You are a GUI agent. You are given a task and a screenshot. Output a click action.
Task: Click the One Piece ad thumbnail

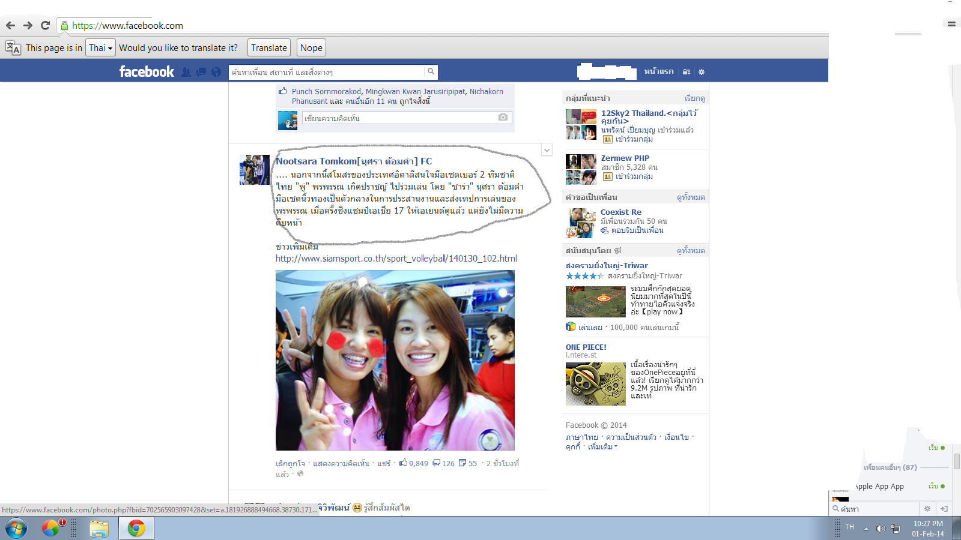pyautogui.click(x=596, y=384)
